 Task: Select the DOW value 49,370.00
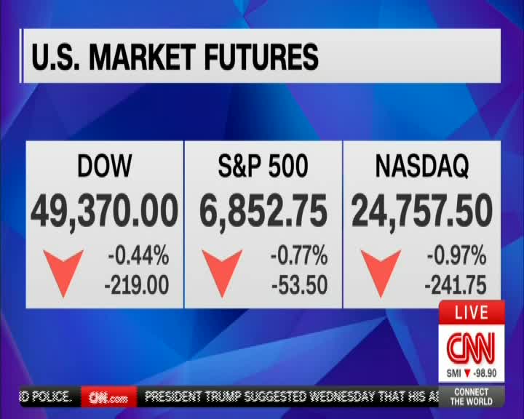click(105, 211)
